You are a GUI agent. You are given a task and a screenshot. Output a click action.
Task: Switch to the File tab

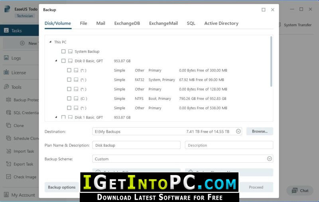click(83, 23)
